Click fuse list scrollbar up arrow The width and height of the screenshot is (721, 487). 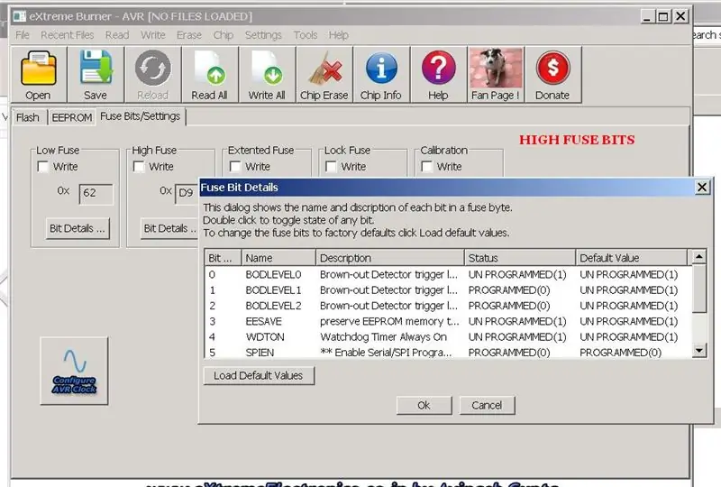tap(699, 256)
